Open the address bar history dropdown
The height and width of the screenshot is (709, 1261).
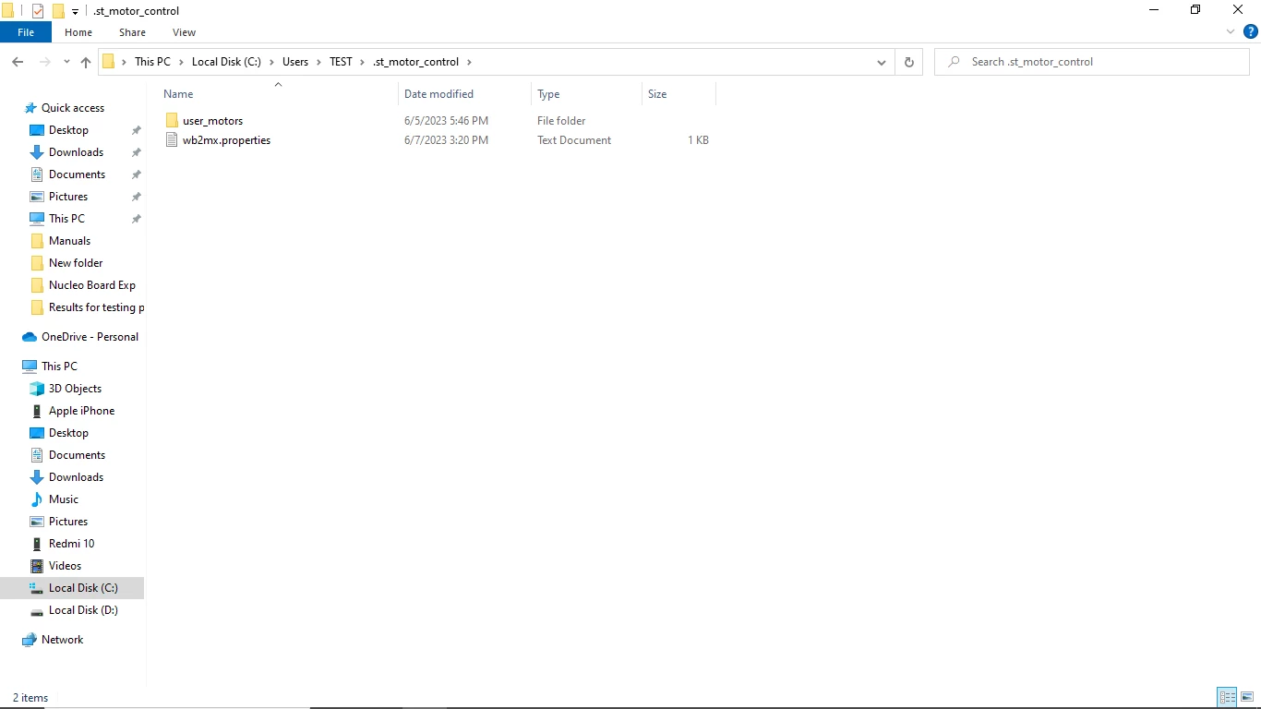point(882,62)
